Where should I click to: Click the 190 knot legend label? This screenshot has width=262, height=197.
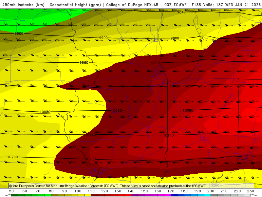(x=197, y=191)
